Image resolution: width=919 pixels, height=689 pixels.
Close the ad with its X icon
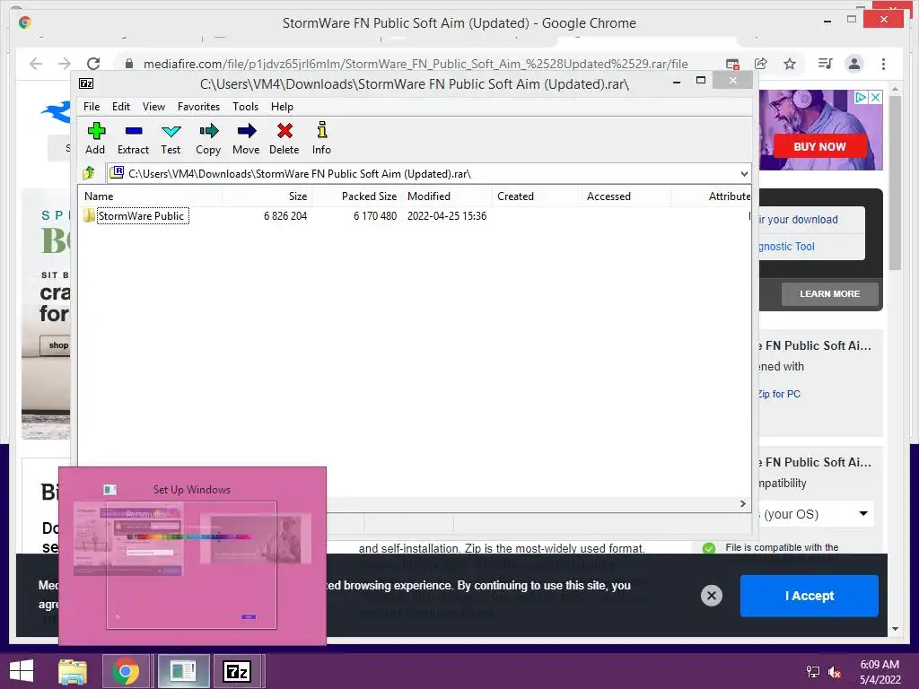pyautogui.click(x=875, y=97)
